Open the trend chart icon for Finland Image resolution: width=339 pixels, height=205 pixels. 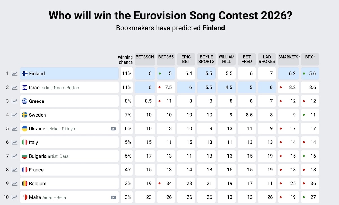click(14, 74)
